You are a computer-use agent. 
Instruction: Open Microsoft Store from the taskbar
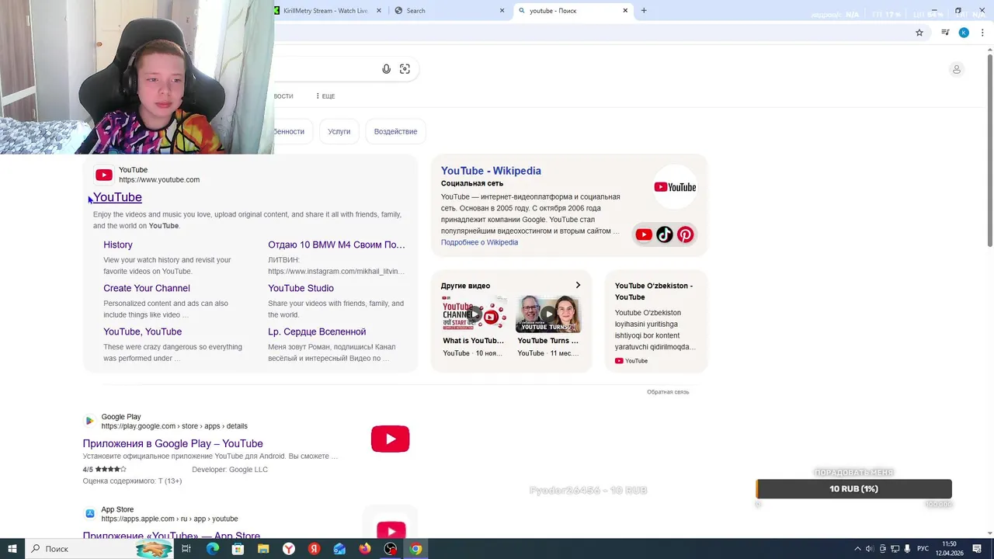[238, 549]
